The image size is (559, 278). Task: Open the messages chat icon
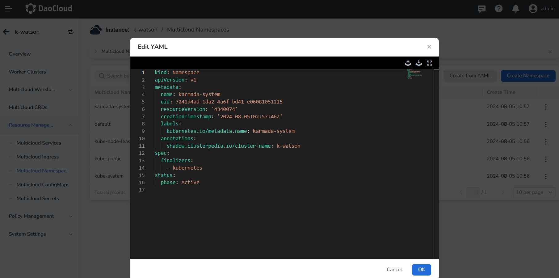pyautogui.click(x=481, y=9)
